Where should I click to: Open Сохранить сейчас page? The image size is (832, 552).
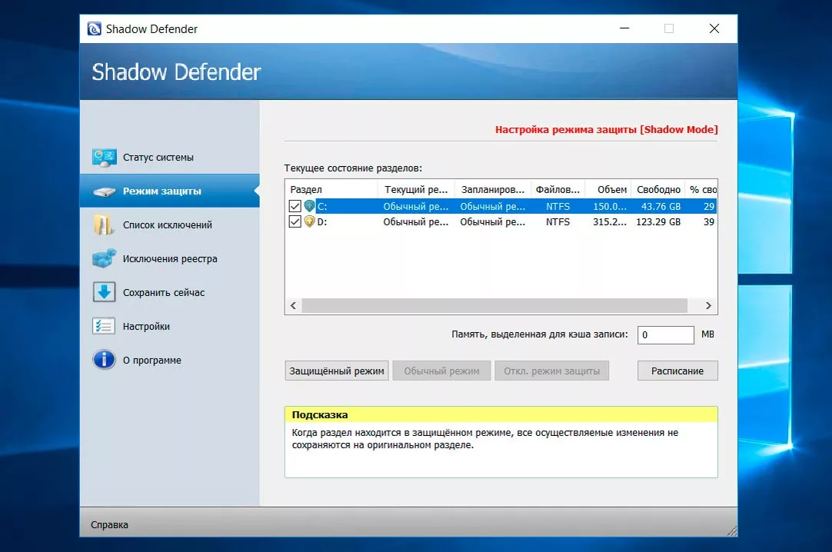tap(170, 293)
